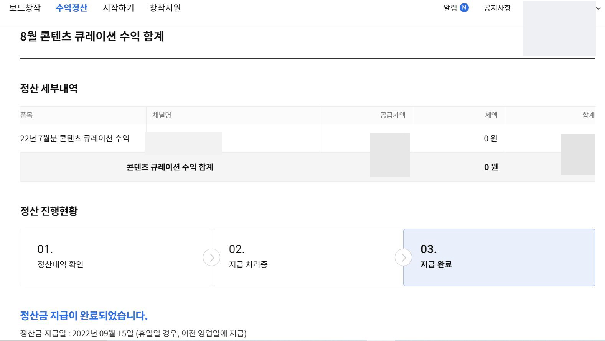
Task: Click the blue N new-notification badge
Action: point(465,8)
